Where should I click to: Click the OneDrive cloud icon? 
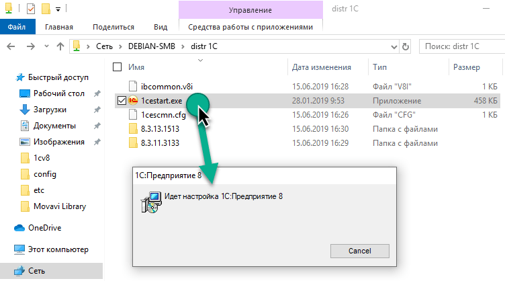click(19, 227)
